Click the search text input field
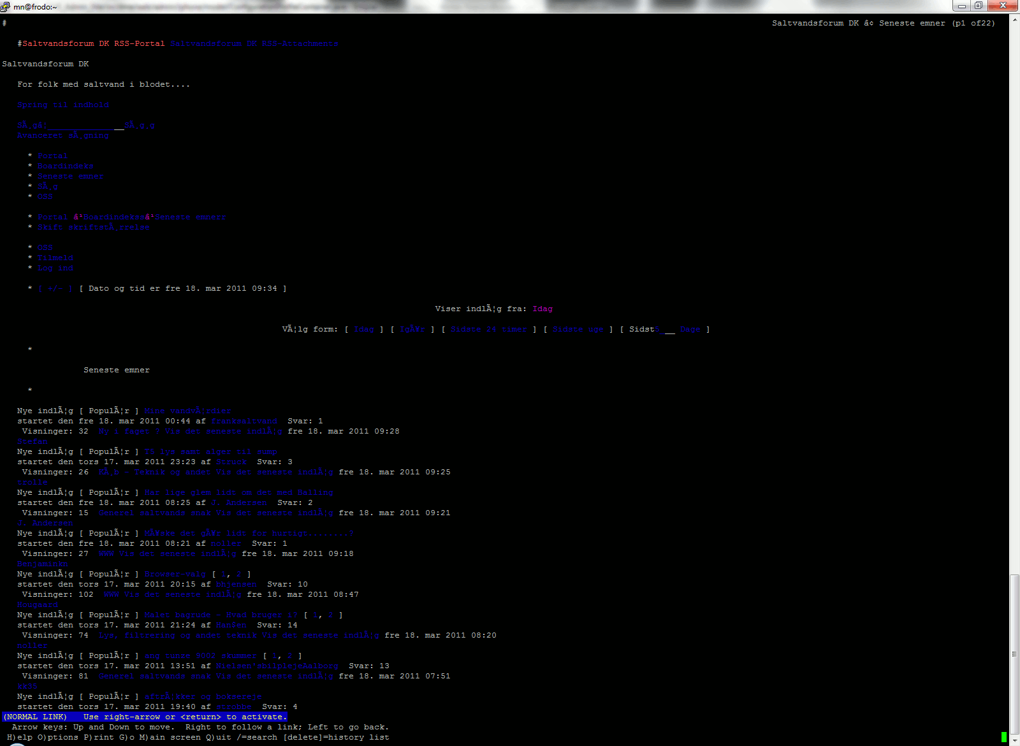The width and height of the screenshot is (1020, 746). [81, 126]
